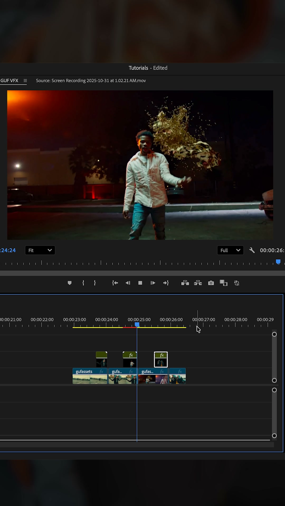Jump to the Out point

(x=166, y=283)
